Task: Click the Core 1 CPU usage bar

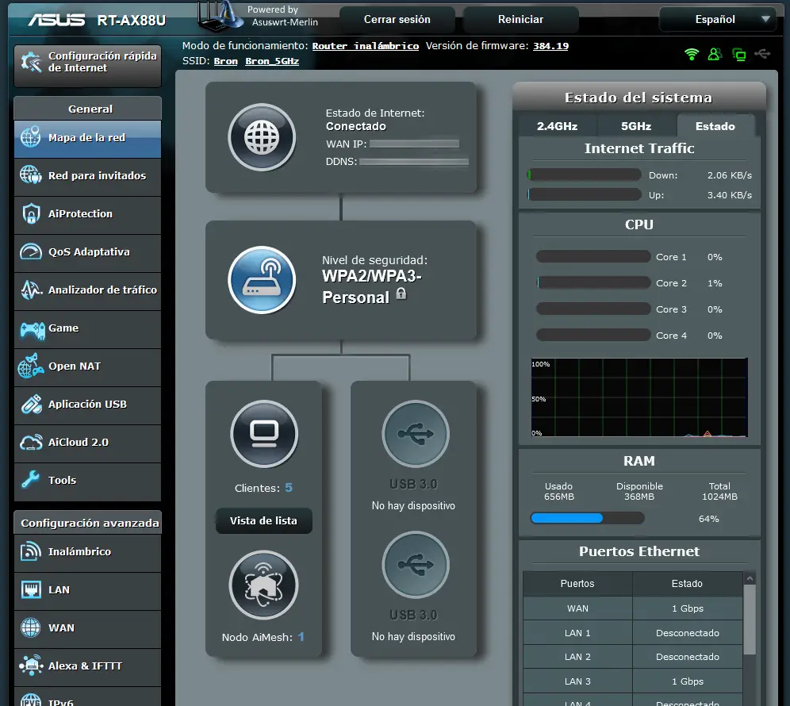Action: click(593, 256)
